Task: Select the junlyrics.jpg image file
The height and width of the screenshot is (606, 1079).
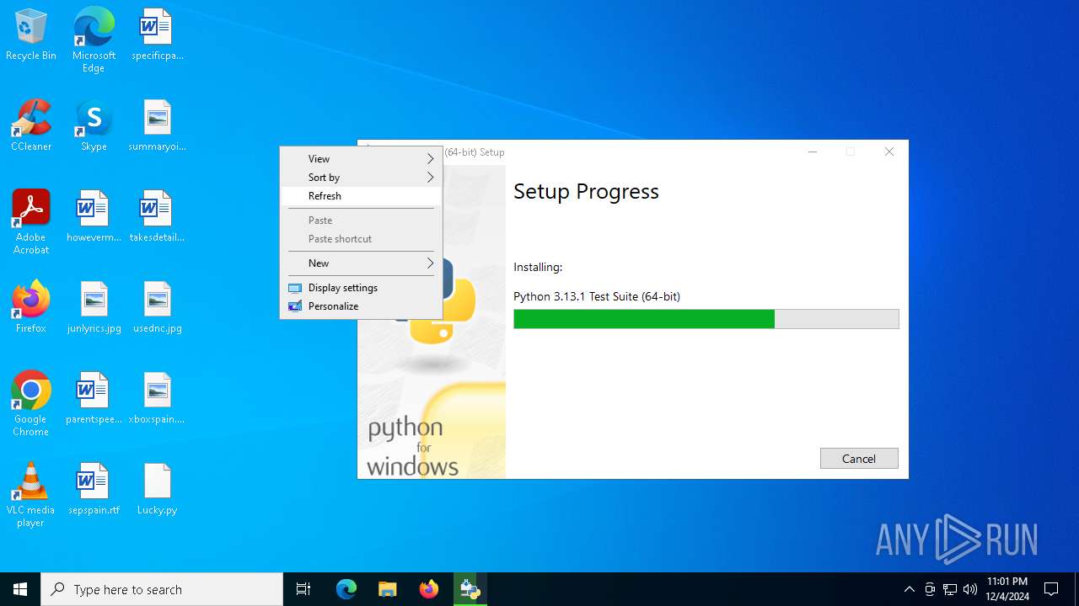Action: [x=94, y=308]
